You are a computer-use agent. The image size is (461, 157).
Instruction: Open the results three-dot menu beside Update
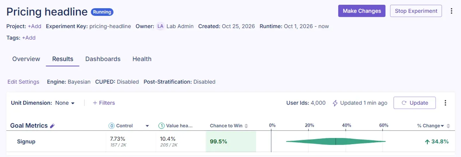445,103
